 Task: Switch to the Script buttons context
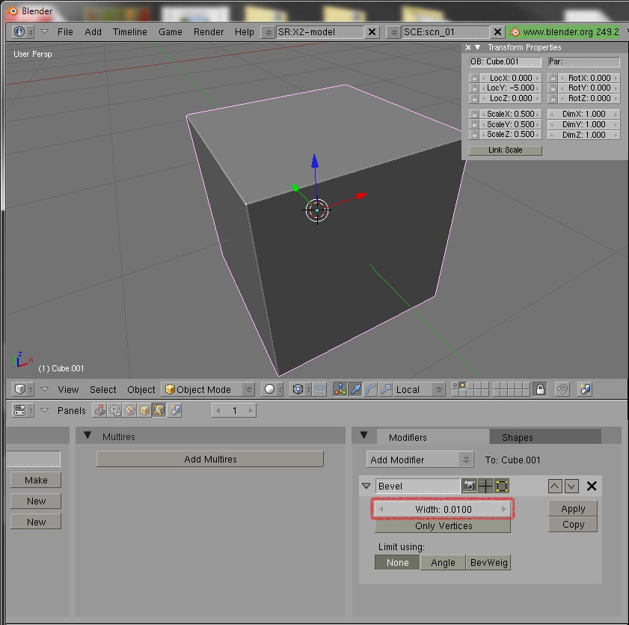tap(114, 410)
